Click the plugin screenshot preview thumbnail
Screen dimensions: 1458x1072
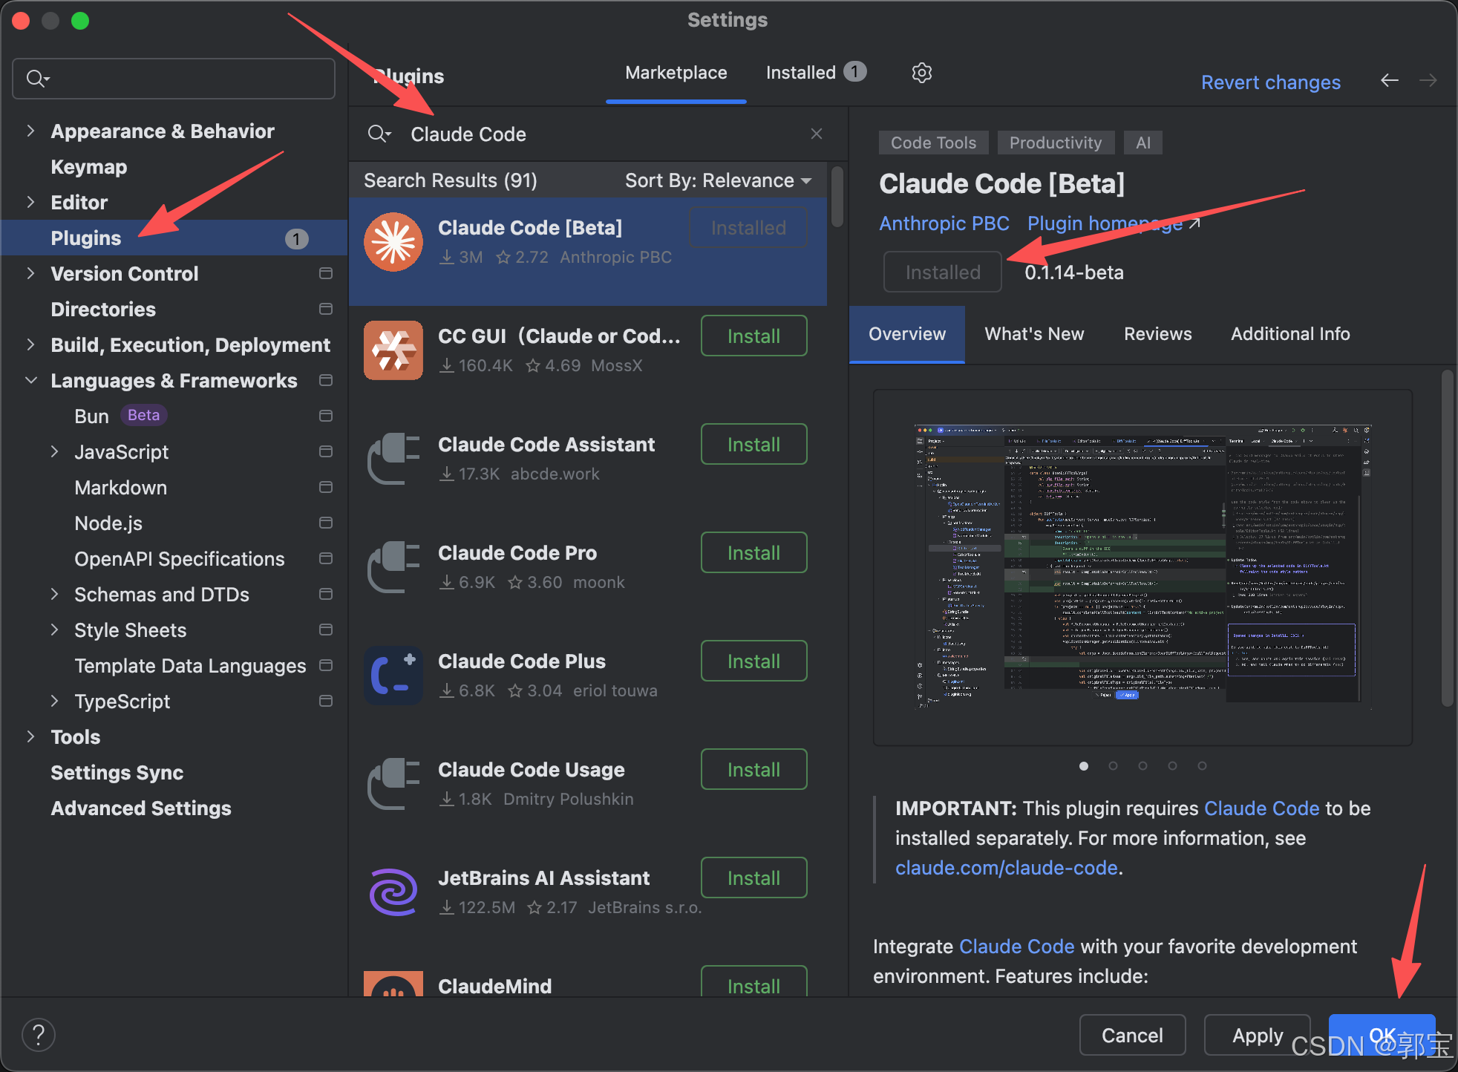coord(1142,567)
